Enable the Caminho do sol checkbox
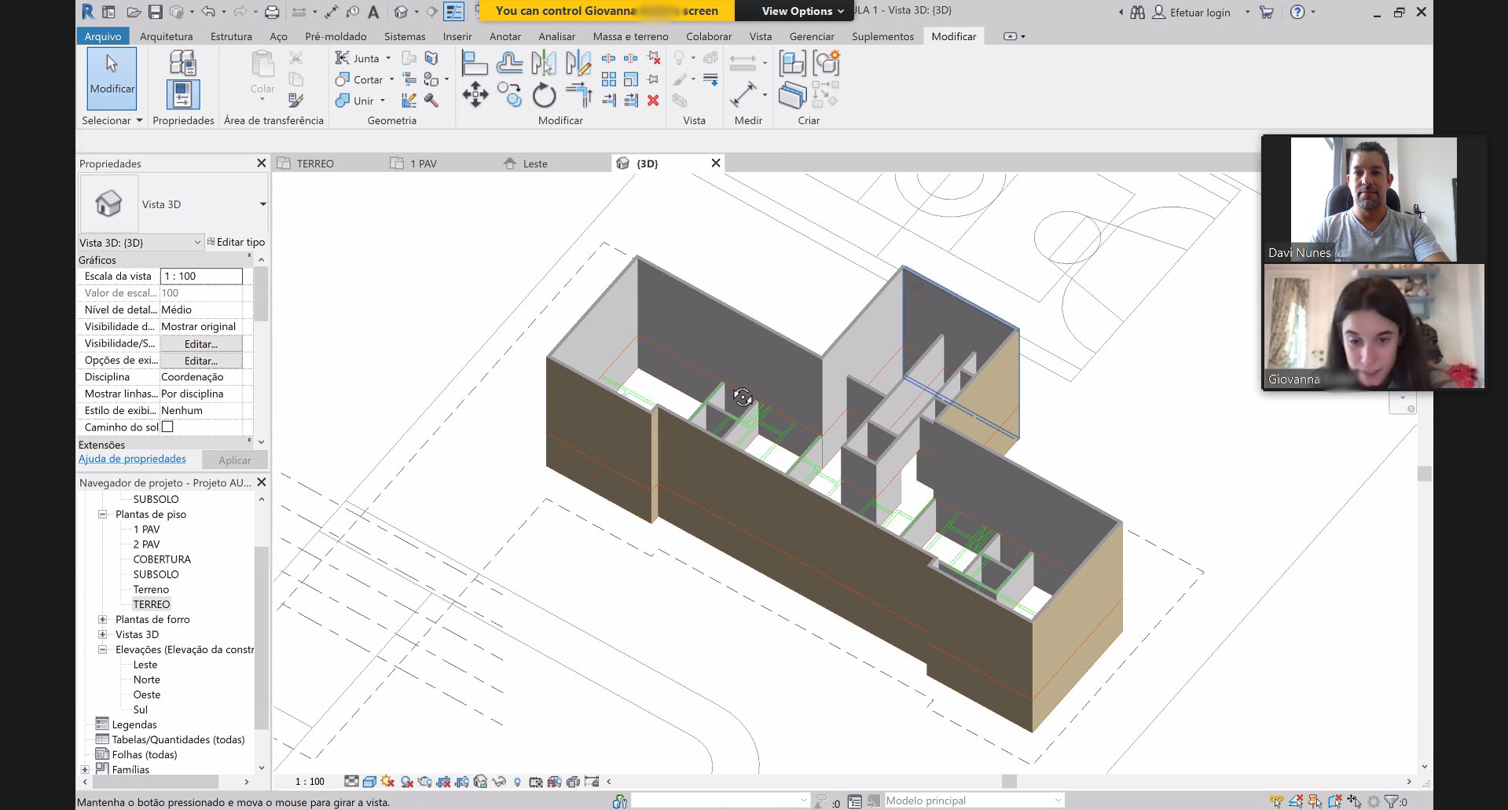Screen dimensions: 1508x810 (167, 427)
